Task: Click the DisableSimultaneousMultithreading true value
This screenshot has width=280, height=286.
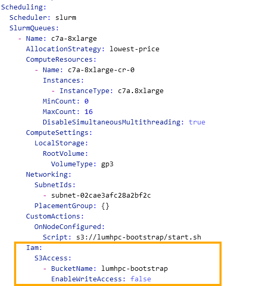Action: click(x=197, y=122)
